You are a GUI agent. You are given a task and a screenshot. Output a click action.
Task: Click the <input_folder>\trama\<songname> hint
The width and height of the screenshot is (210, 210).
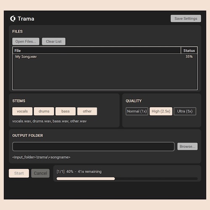[x=41, y=157]
